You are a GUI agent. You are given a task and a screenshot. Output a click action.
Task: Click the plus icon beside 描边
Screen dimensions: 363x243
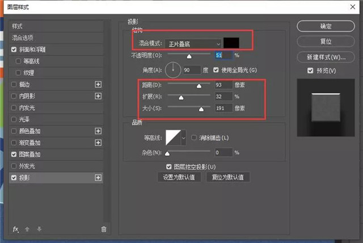point(98,84)
